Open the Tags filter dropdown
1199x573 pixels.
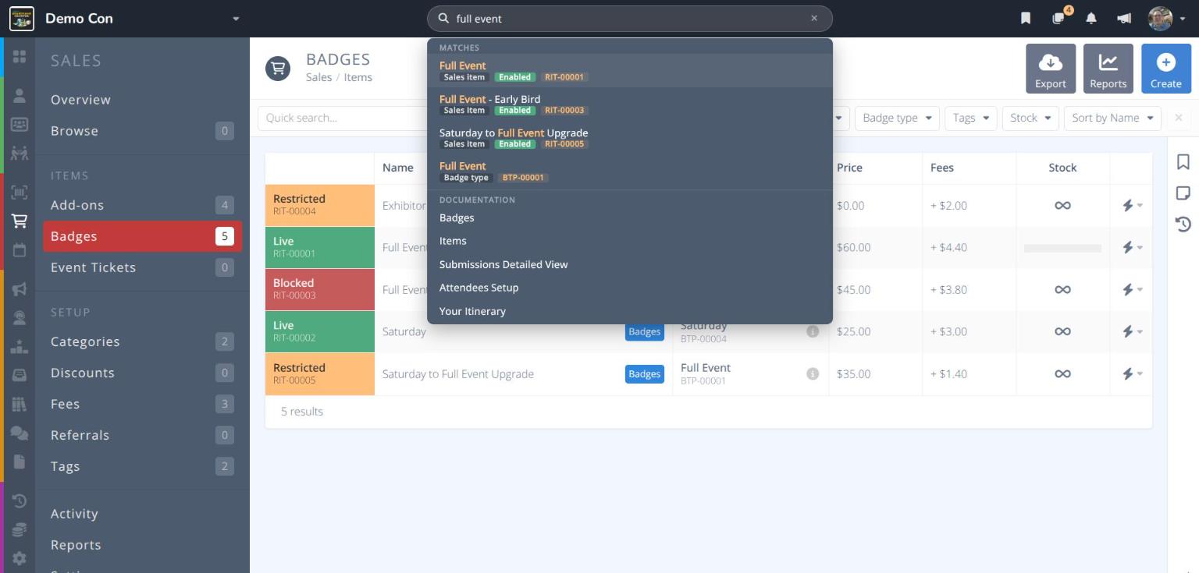coord(971,118)
